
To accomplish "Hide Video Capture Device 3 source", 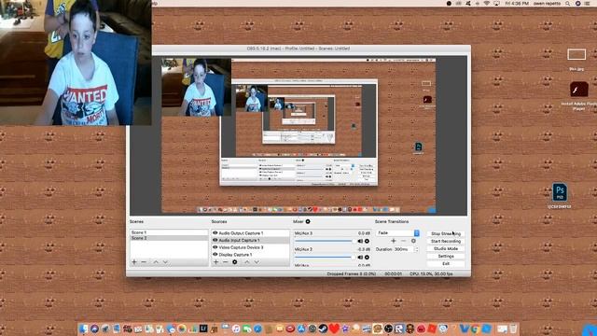I will pyautogui.click(x=215, y=247).
